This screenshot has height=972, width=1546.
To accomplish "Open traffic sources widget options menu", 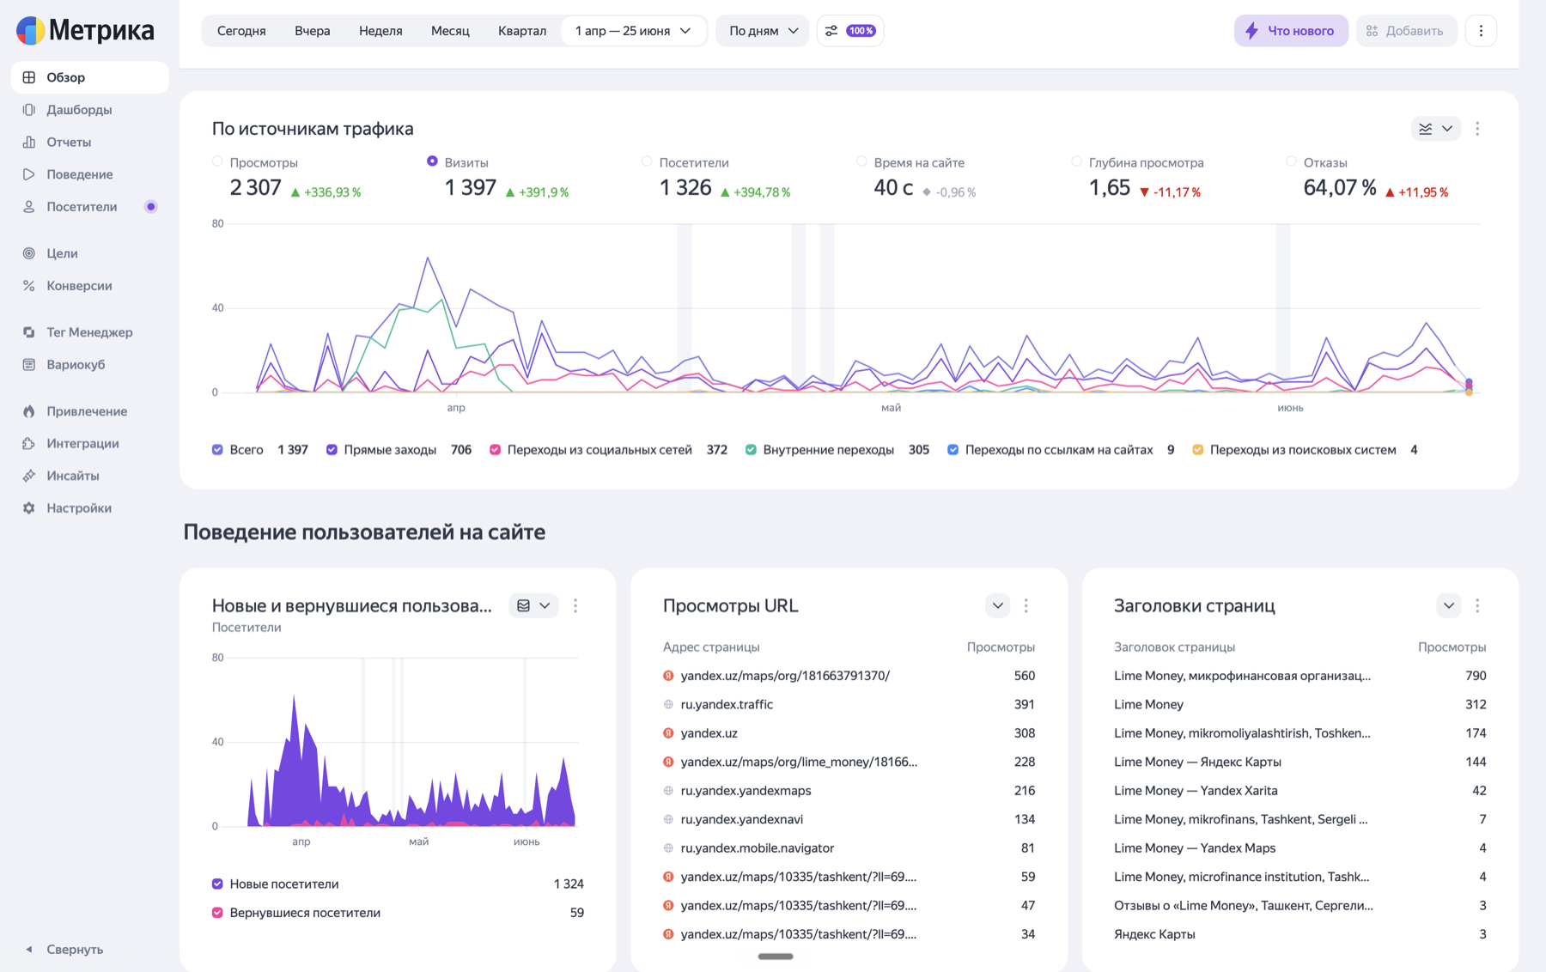I will [x=1477, y=129].
